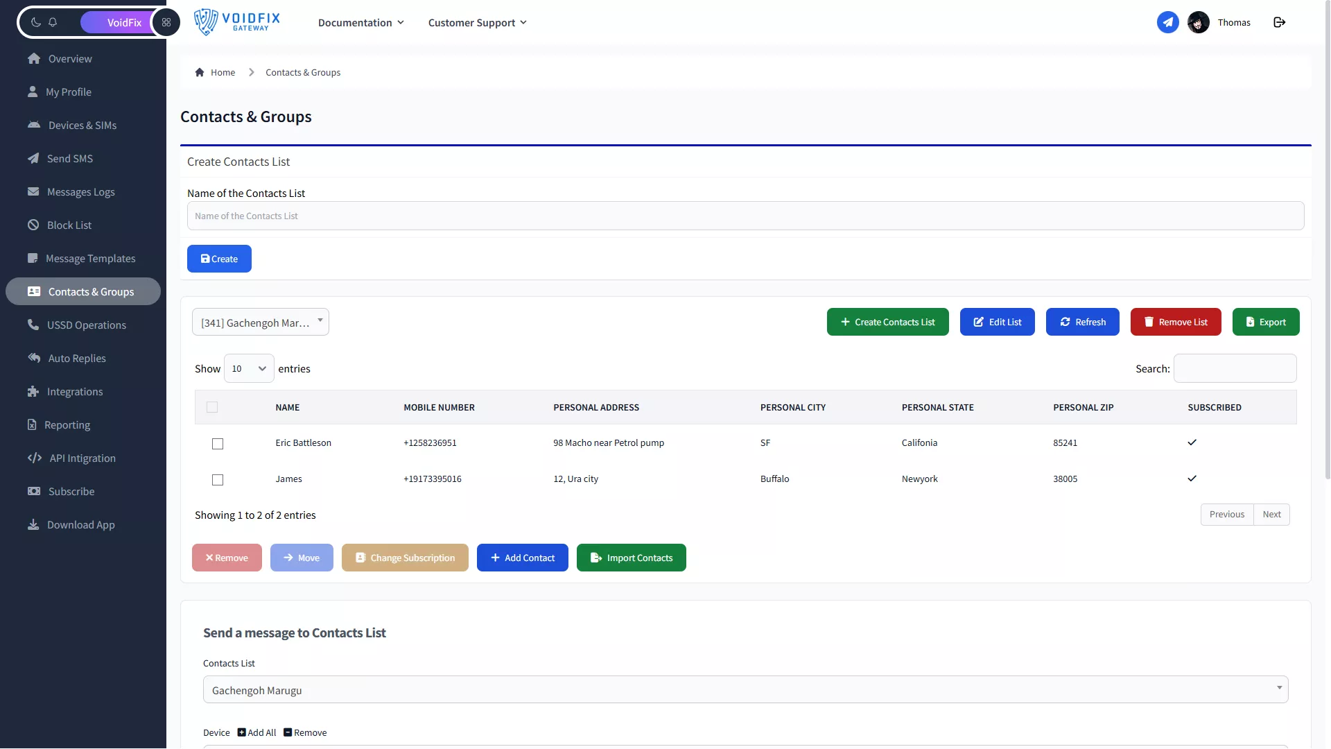
Task: Click the Add Contact button
Action: pyautogui.click(x=522, y=558)
